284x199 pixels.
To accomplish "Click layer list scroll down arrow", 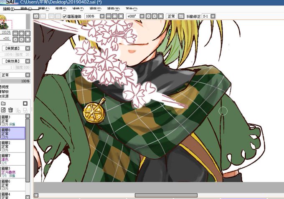I will point(28,197).
